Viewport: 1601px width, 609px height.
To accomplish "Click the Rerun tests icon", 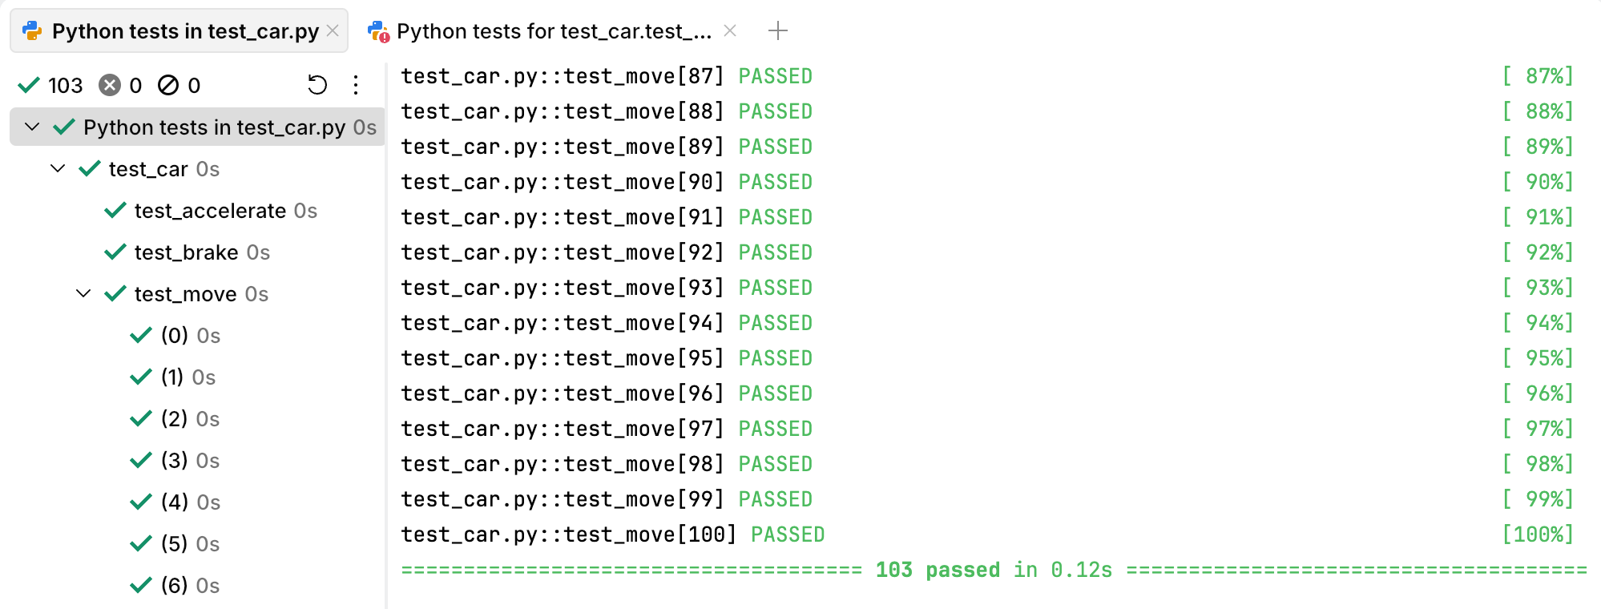I will tap(317, 84).
